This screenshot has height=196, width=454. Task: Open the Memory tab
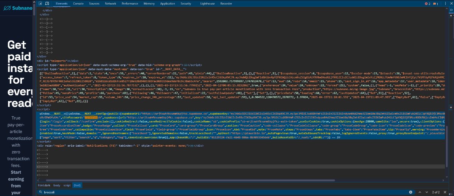tap(149, 3)
